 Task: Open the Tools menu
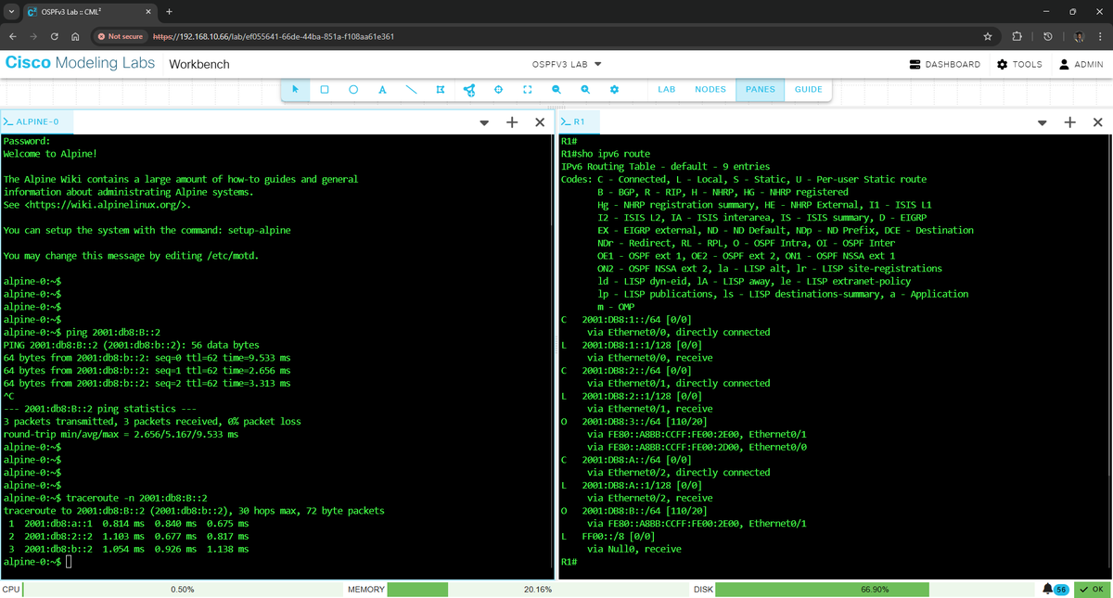1019,64
